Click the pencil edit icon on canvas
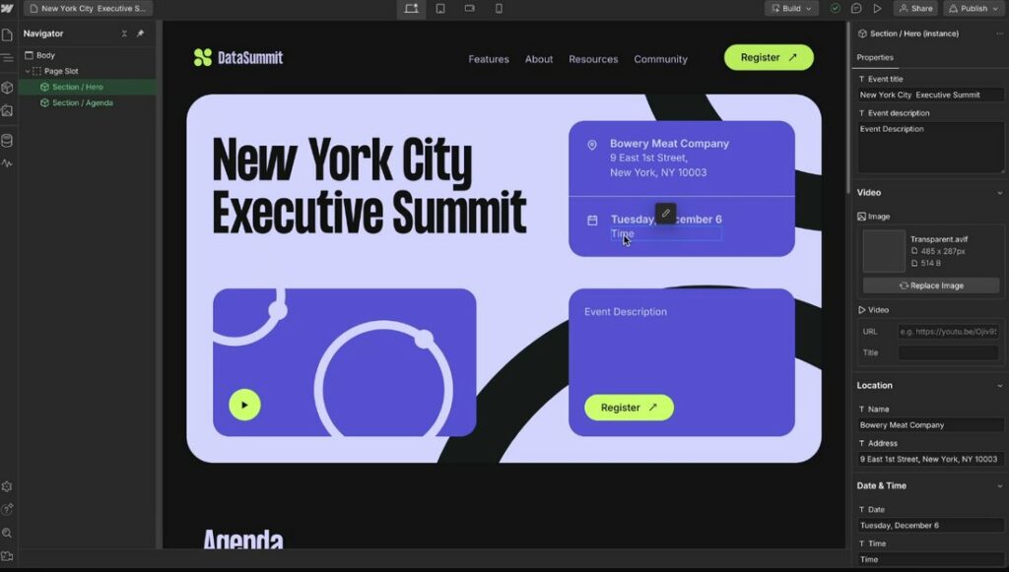This screenshot has width=1009, height=572. pyautogui.click(x=666, y=214)
